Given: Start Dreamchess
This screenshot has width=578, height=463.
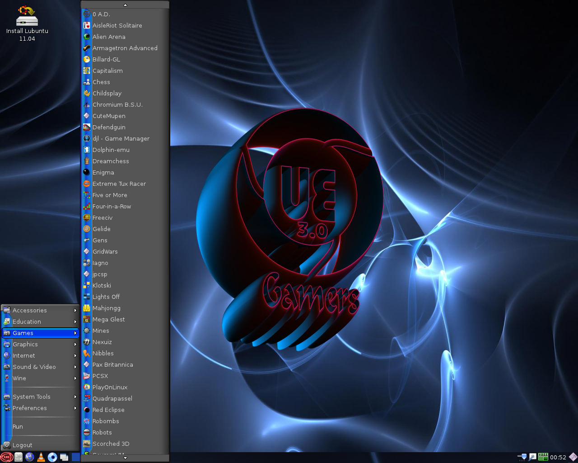Looking at the screenshot, I should pos(125,161).
